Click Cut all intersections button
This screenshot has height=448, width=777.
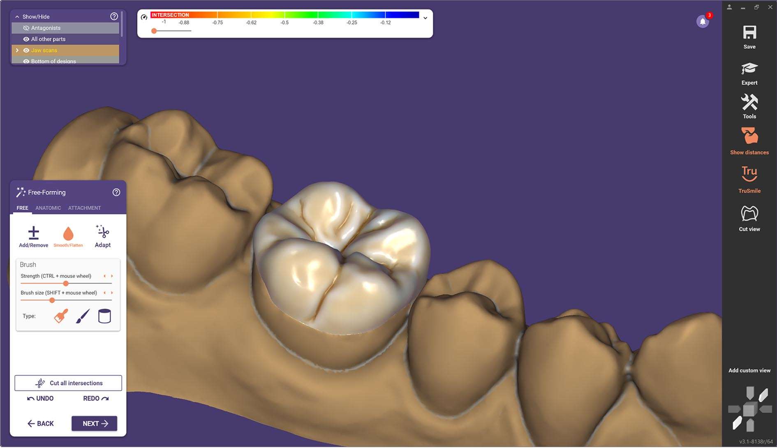[x=68, y=383]
